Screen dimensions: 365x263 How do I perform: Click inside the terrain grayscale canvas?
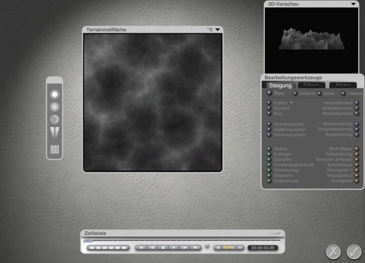point(153,102)
